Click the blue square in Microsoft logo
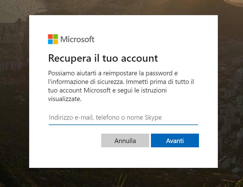Screen dimensions: 243x187 [x=50, y=42]
